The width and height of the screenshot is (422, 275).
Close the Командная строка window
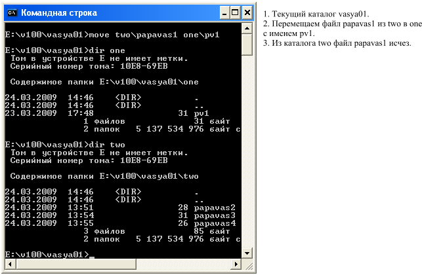[x=247, y=12]
